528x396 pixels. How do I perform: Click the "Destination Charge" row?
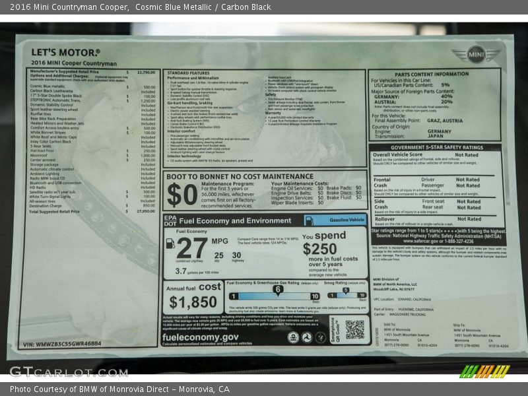(92, 206)
